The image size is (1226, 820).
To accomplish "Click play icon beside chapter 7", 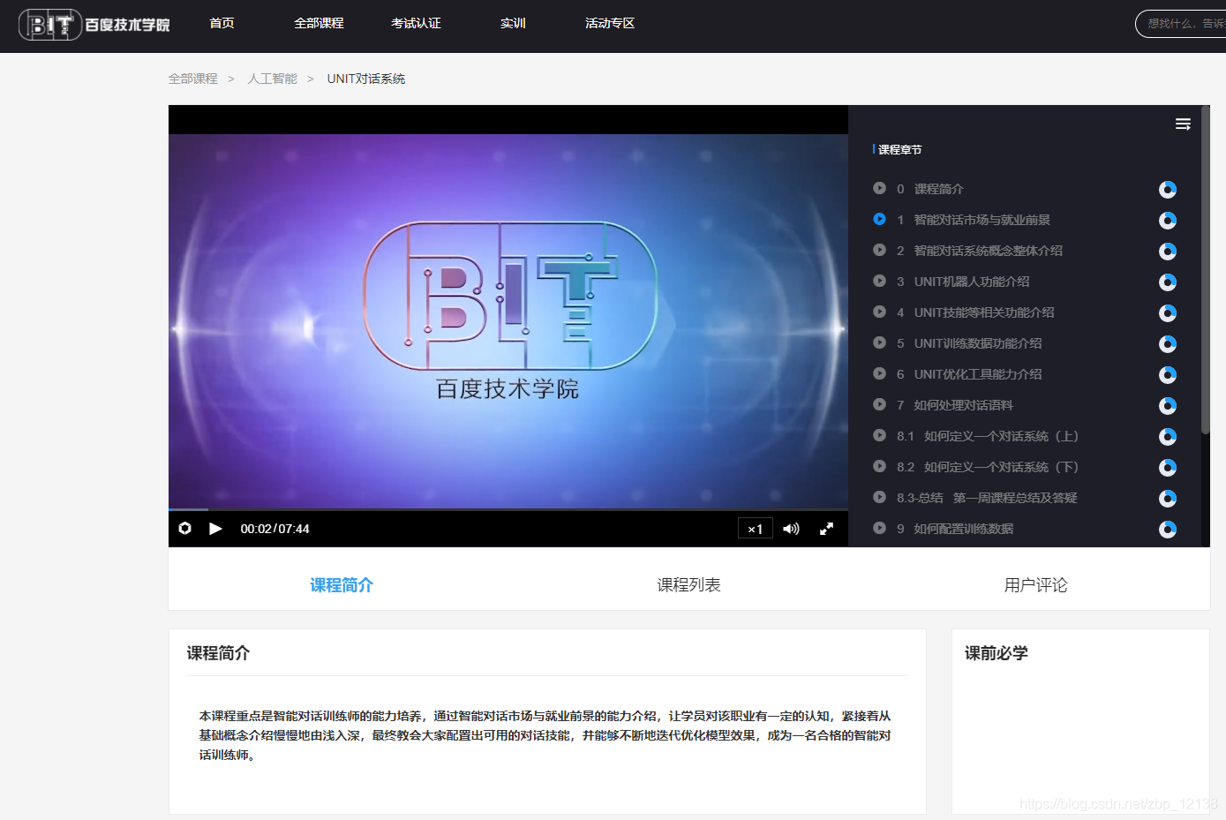I will 879,404.
